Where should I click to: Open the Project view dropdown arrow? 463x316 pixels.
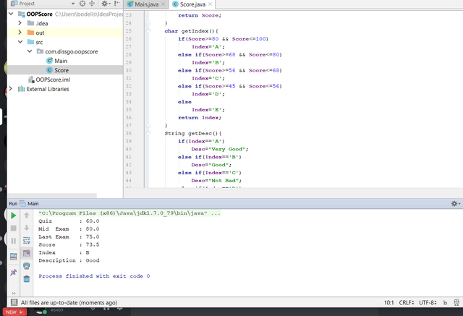73,4
